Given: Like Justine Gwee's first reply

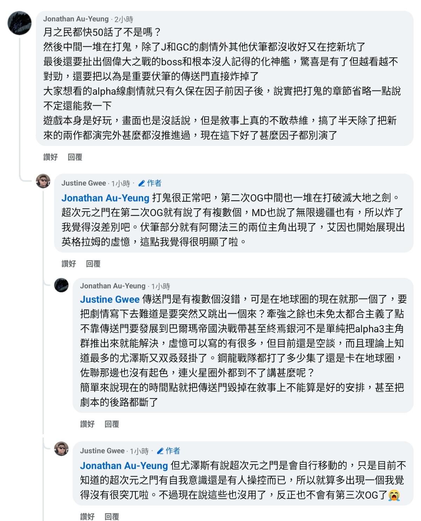Looking at the screenshot, I should (69, 264).
